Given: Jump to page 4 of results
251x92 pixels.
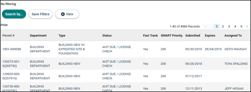Looking at the screenshot, I should tap(235, 26).
